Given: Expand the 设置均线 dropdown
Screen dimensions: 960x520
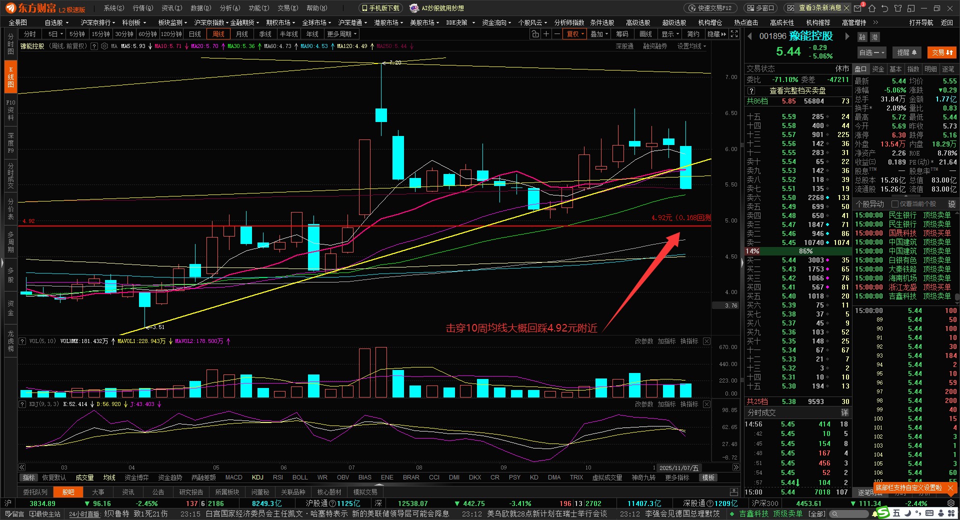Looking at the screenshot, I should [x=691, y=46].
